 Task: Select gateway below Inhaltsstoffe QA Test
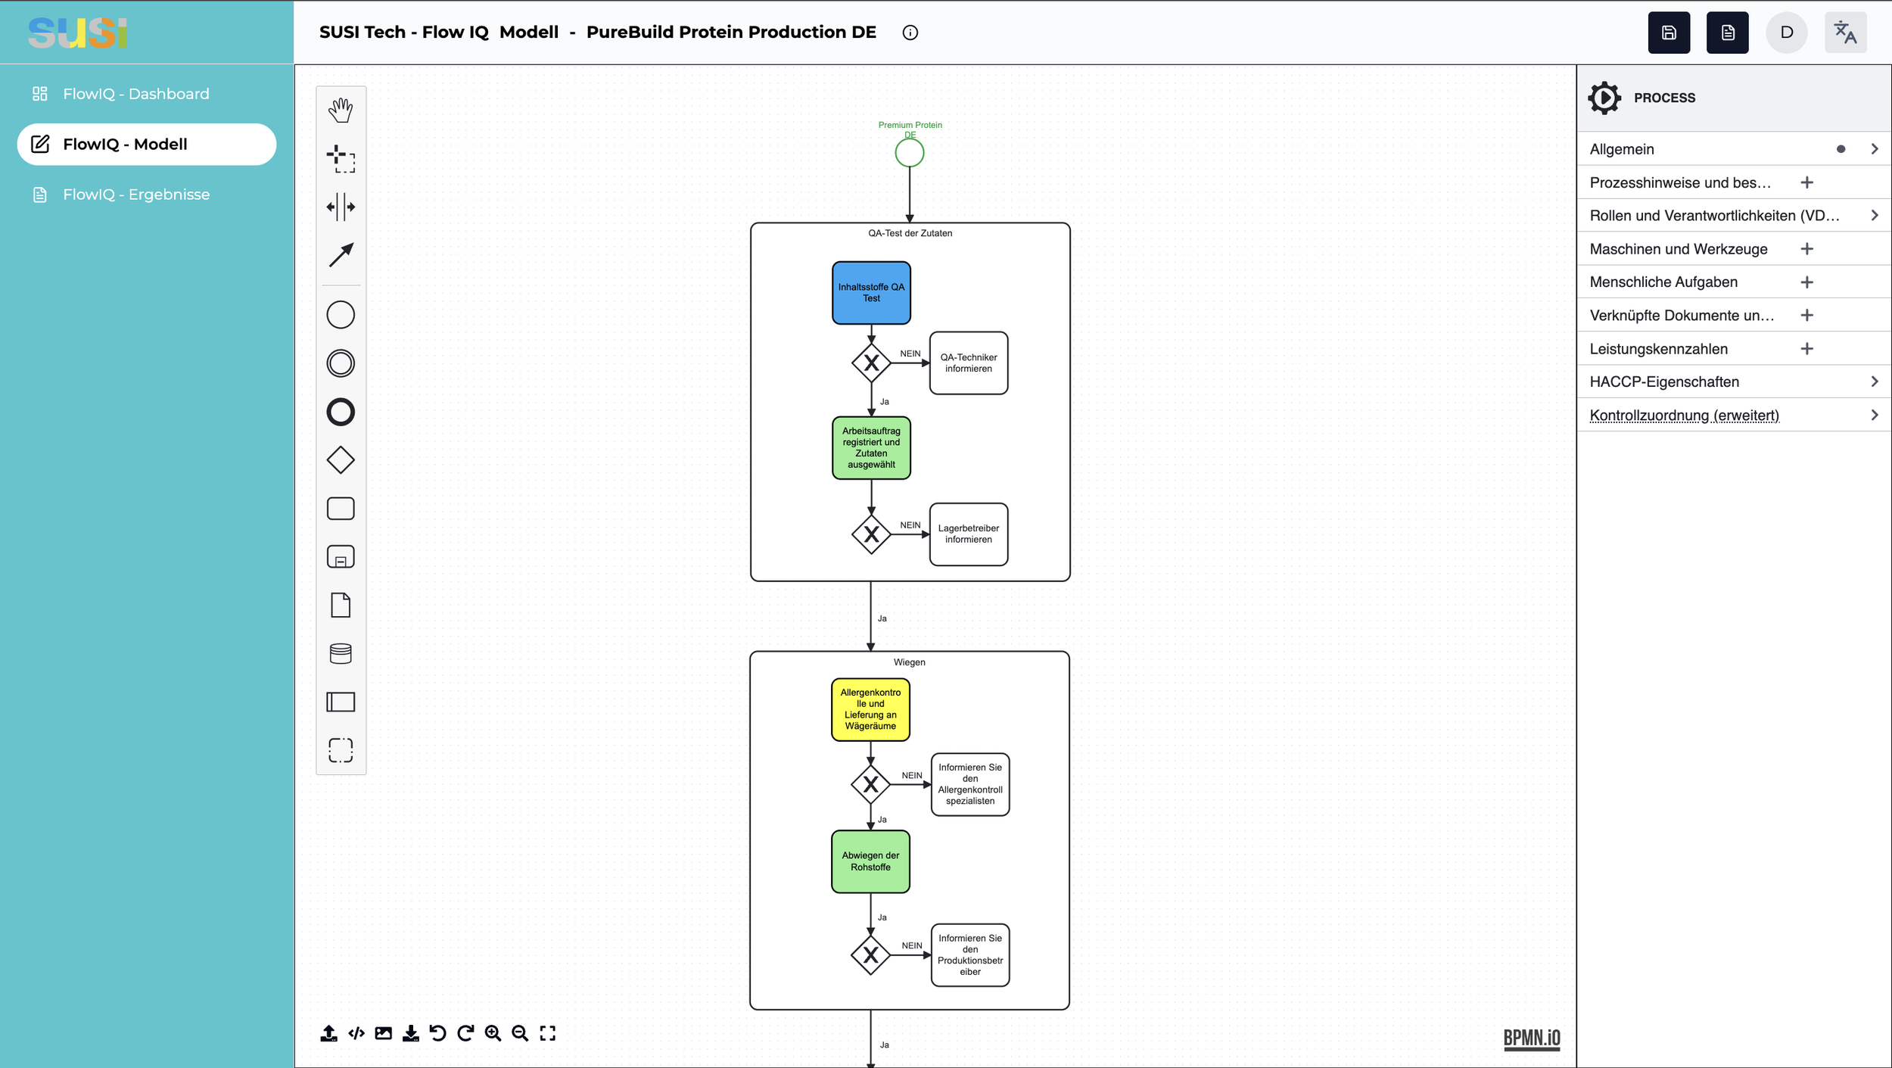[871, 363]
